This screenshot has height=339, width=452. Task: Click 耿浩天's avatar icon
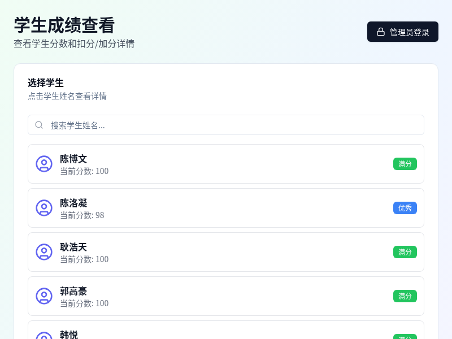(x=44, y=252)
